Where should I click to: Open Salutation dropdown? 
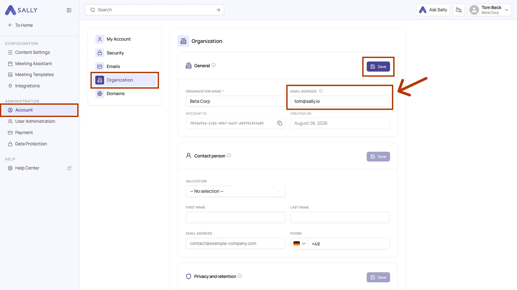coord(235,191)
